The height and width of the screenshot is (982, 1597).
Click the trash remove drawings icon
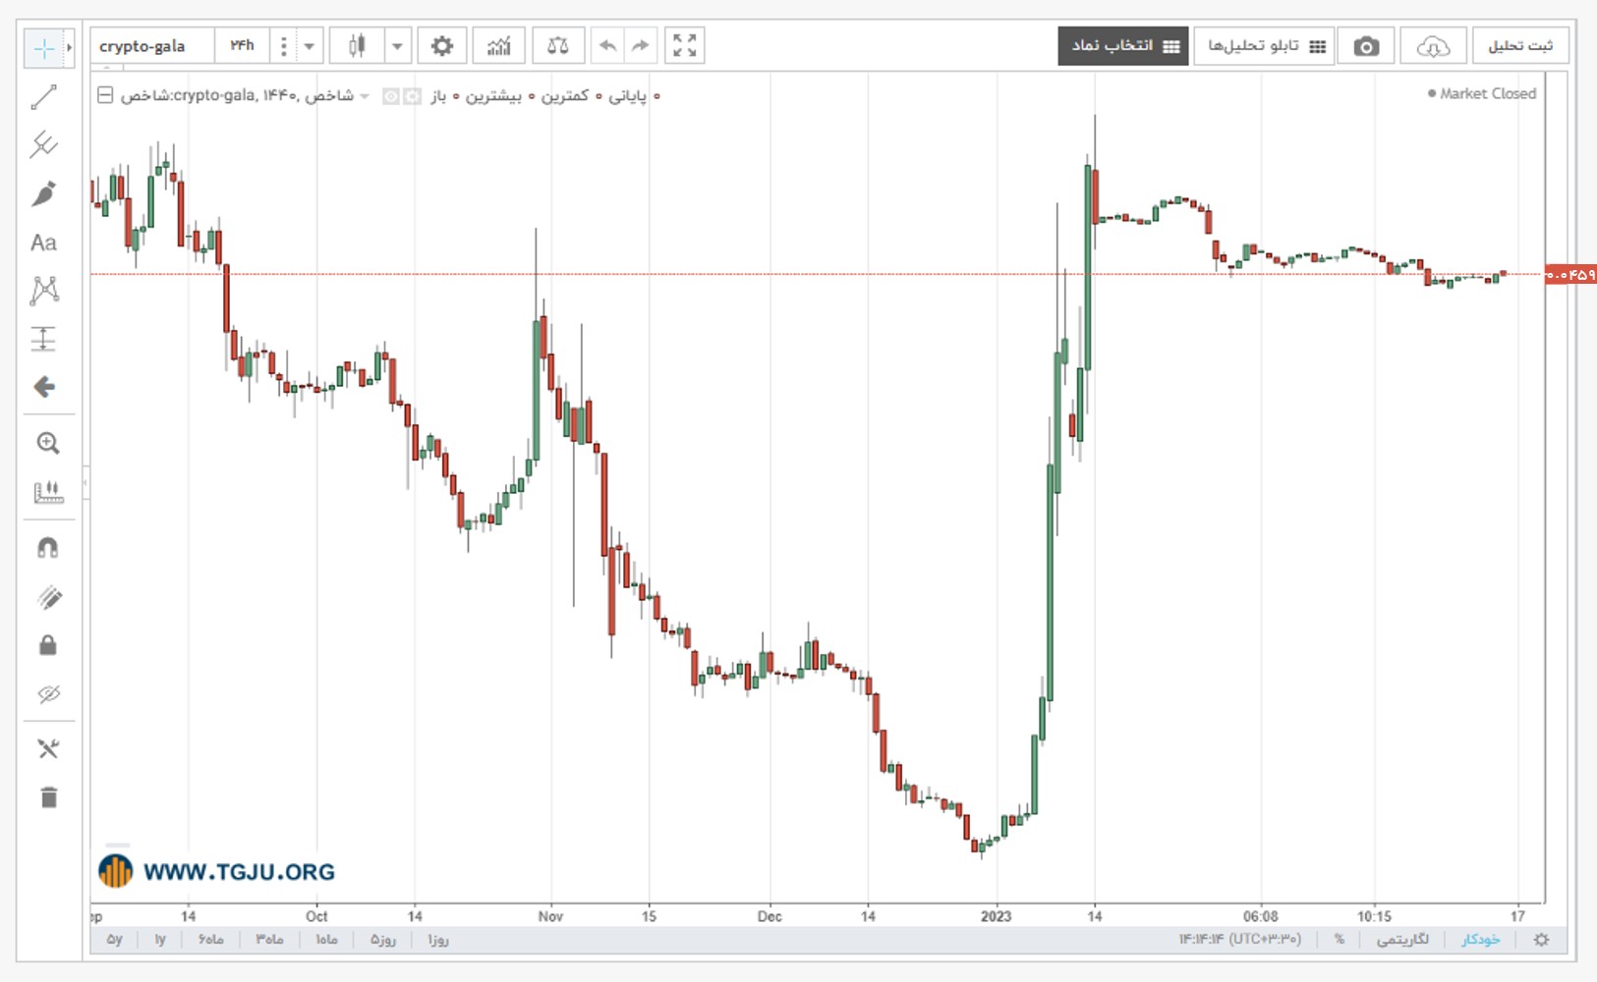tap(47, 797)
